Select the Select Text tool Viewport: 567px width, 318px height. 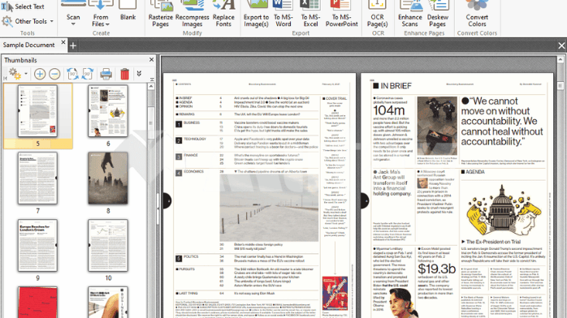[23, 6]
